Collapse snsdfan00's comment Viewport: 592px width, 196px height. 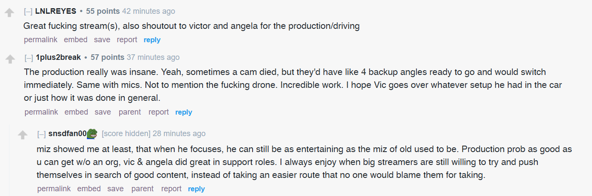pyautogui.click(x=42, y=134)
